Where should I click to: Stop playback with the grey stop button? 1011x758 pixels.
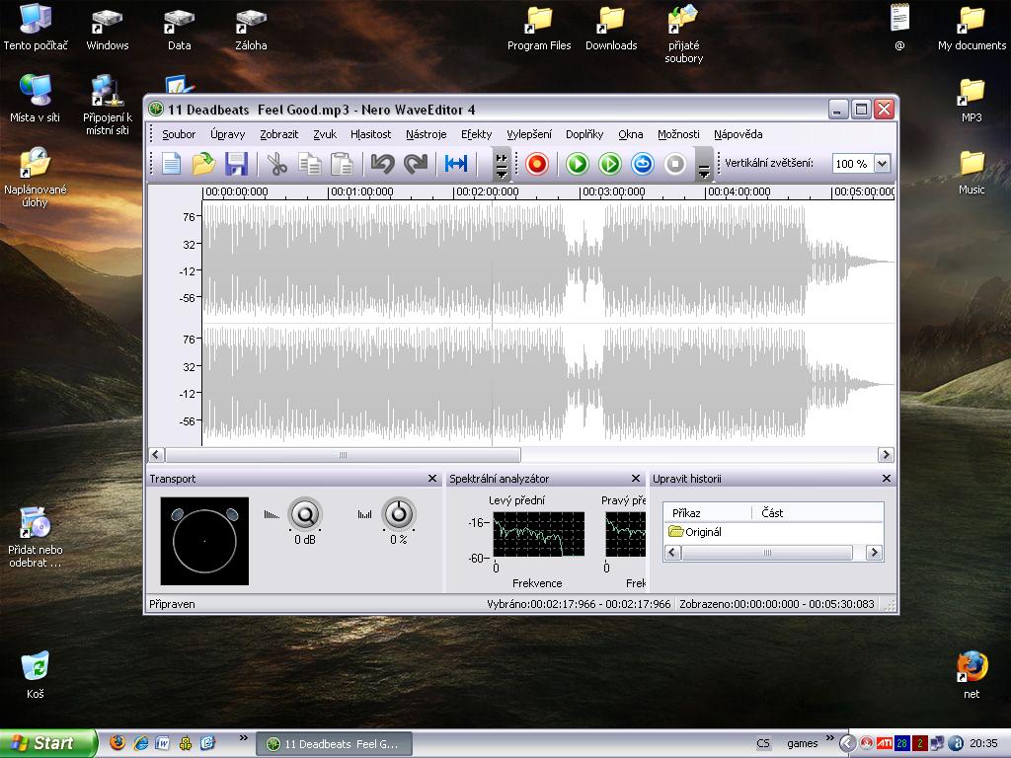675,164
